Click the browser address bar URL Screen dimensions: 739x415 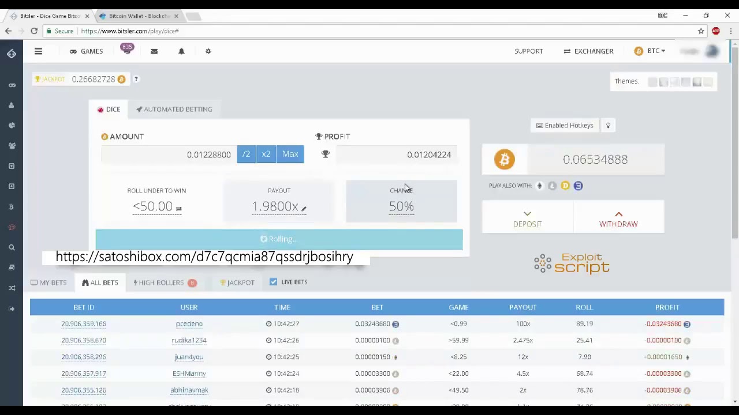click(130, 31)
